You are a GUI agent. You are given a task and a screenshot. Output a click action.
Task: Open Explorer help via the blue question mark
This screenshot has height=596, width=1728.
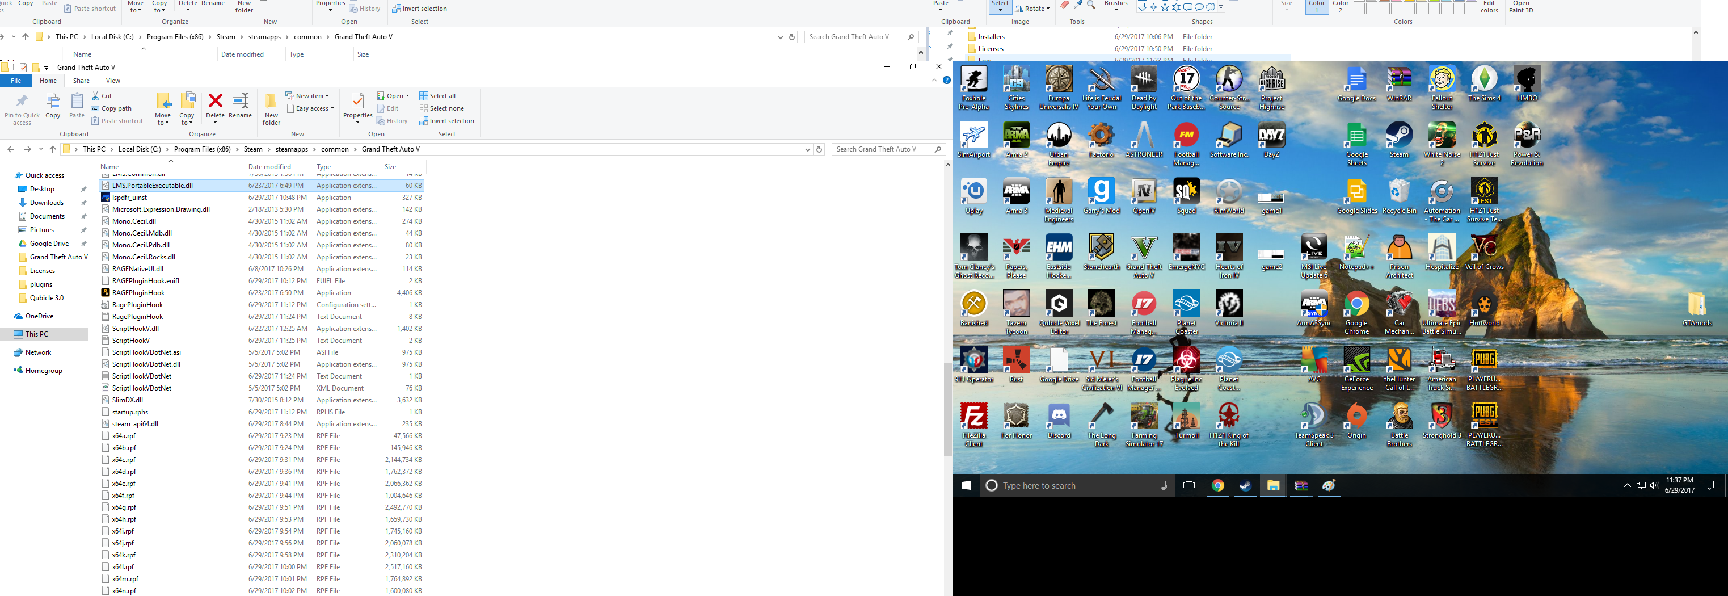pos(946,81)
